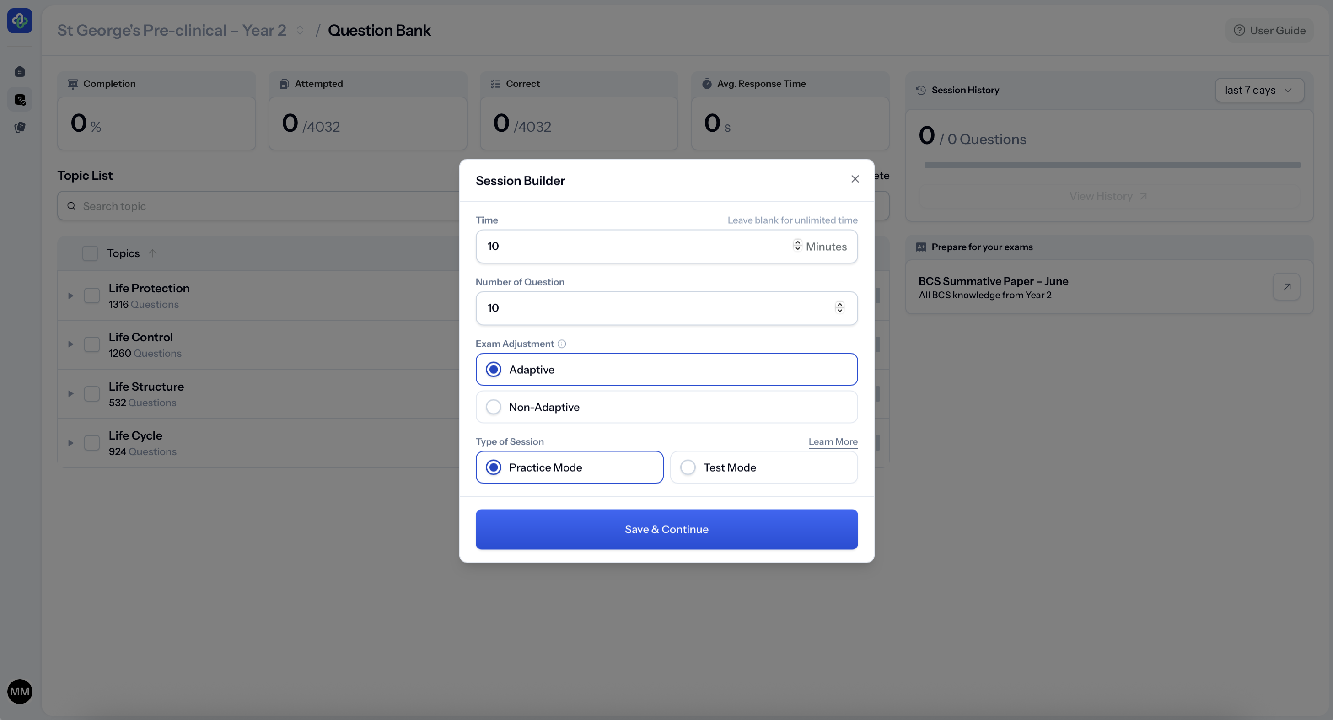Open the last 7 days dropdown
Image resolution: width=1333 pixels, height=720 pixels.
tap(1259, 90)
